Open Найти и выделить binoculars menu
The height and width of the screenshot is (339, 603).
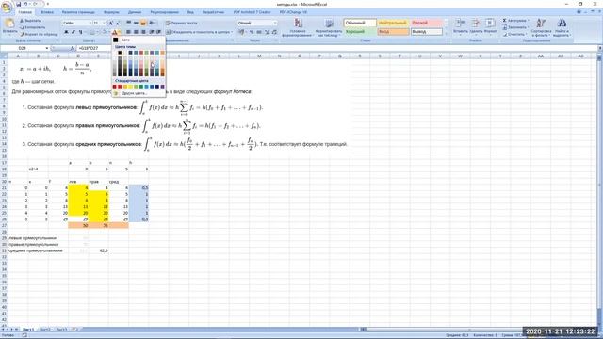(x=562, y=27)
